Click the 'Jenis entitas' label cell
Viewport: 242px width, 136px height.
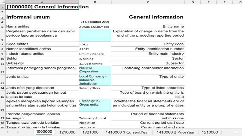[x=42, y=80]
